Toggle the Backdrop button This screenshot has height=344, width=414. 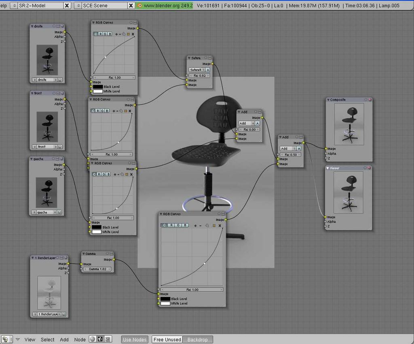click(197, 340)
